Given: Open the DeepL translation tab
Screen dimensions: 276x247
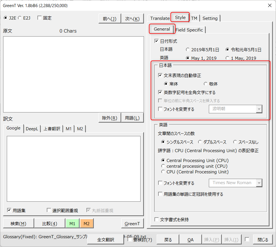Looking at the screenshot, I should [x=32, y=129].
